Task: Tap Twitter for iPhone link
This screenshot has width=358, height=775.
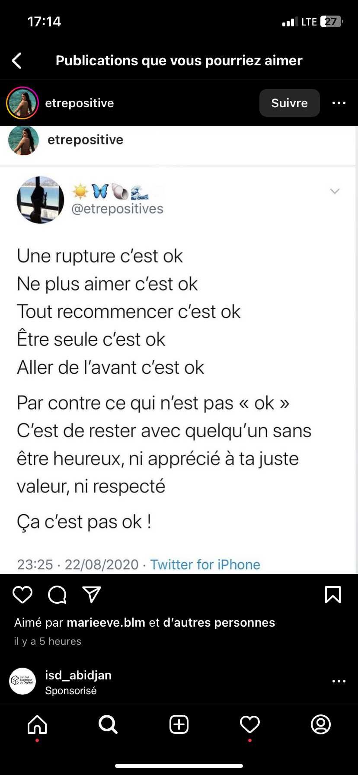Action: coord(205,564)
